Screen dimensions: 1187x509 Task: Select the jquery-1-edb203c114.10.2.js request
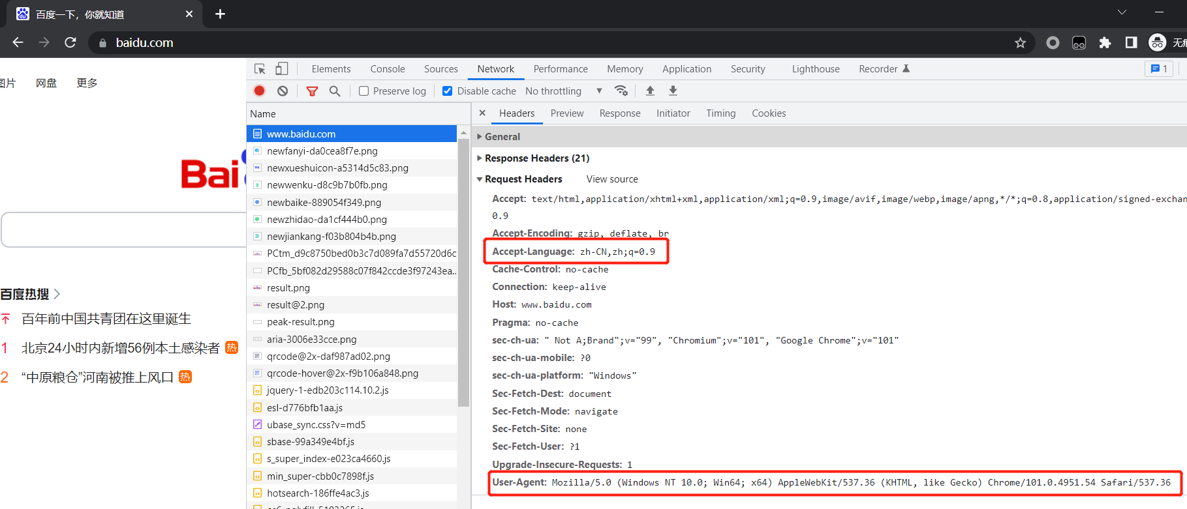click(x=328, y=390)
